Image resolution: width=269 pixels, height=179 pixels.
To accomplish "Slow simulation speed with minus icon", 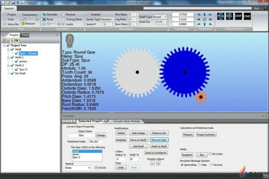I will 44,24.
